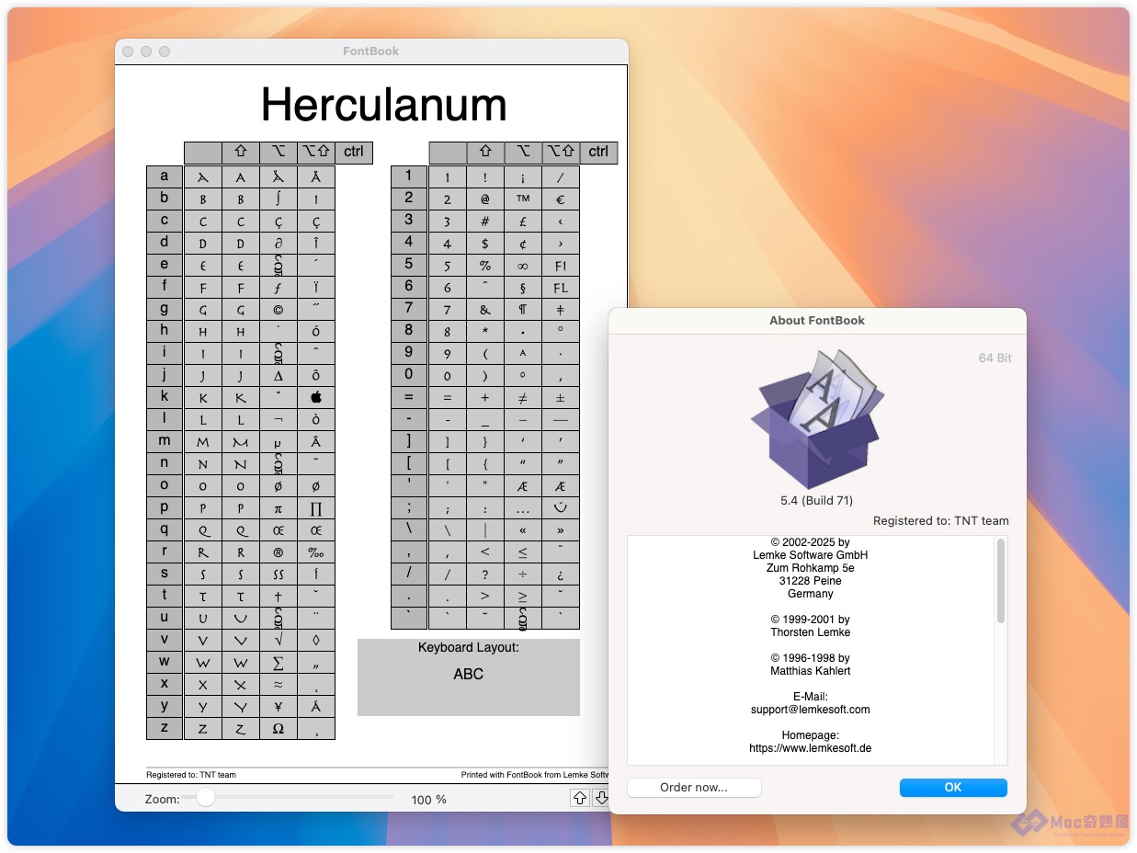1137x853 pixels.
Task: Click the not-equal glyph in the equals row
Action: coord(523,397)
